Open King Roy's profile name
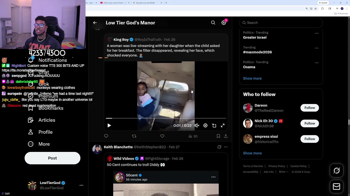 click(121, 39)
